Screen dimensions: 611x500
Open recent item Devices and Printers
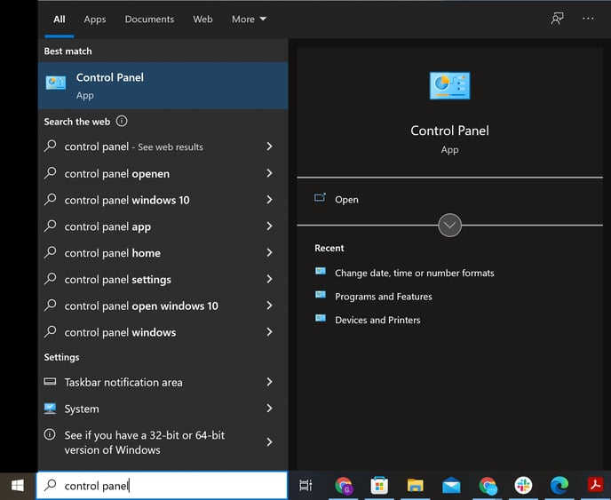click(x=377, y=320)
